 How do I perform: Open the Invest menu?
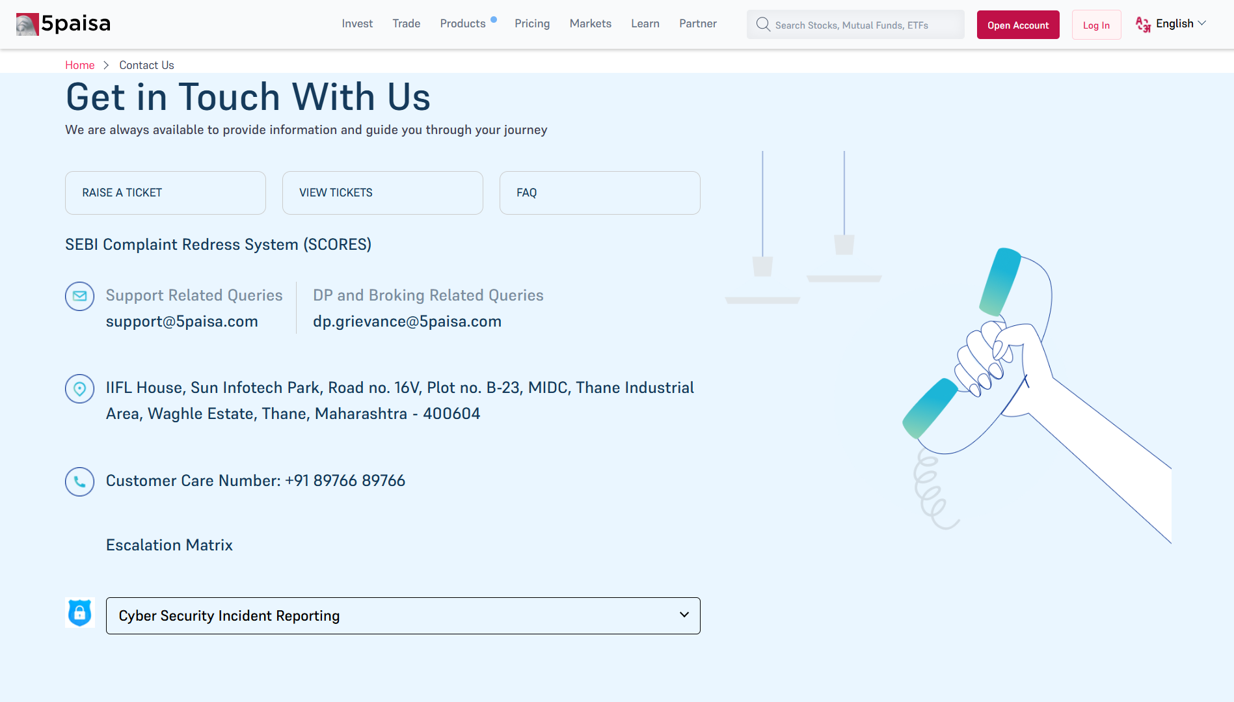pyautogui.click(x=357, y=23)
